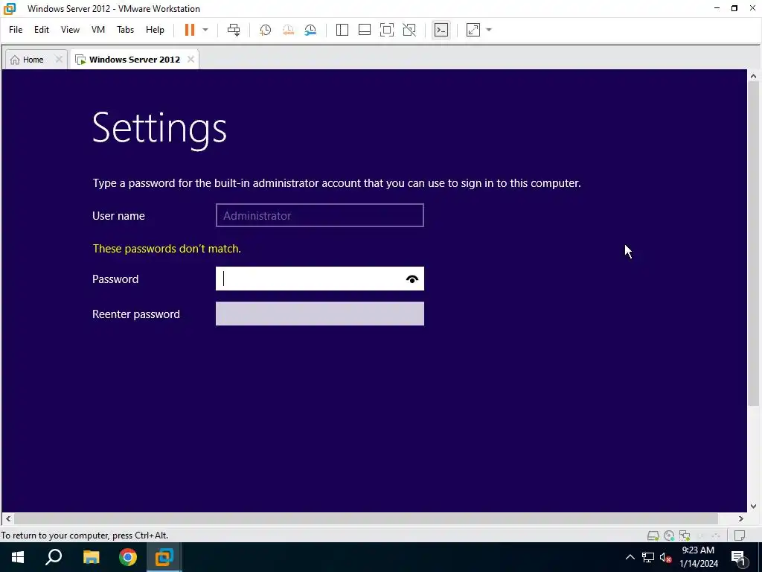Click the network adapter status icon

click(685, 536)
